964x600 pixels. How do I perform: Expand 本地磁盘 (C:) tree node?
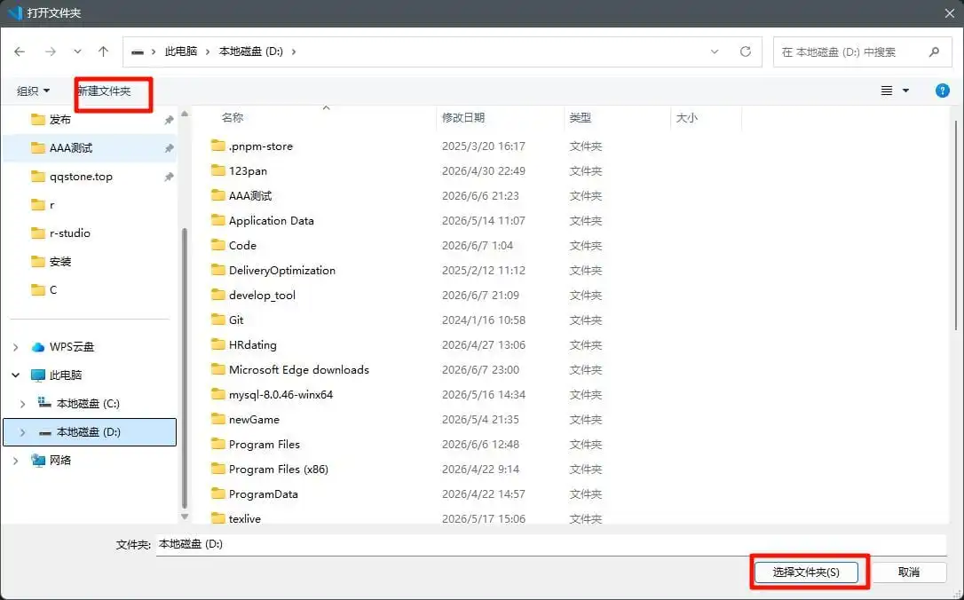(23, 404)
